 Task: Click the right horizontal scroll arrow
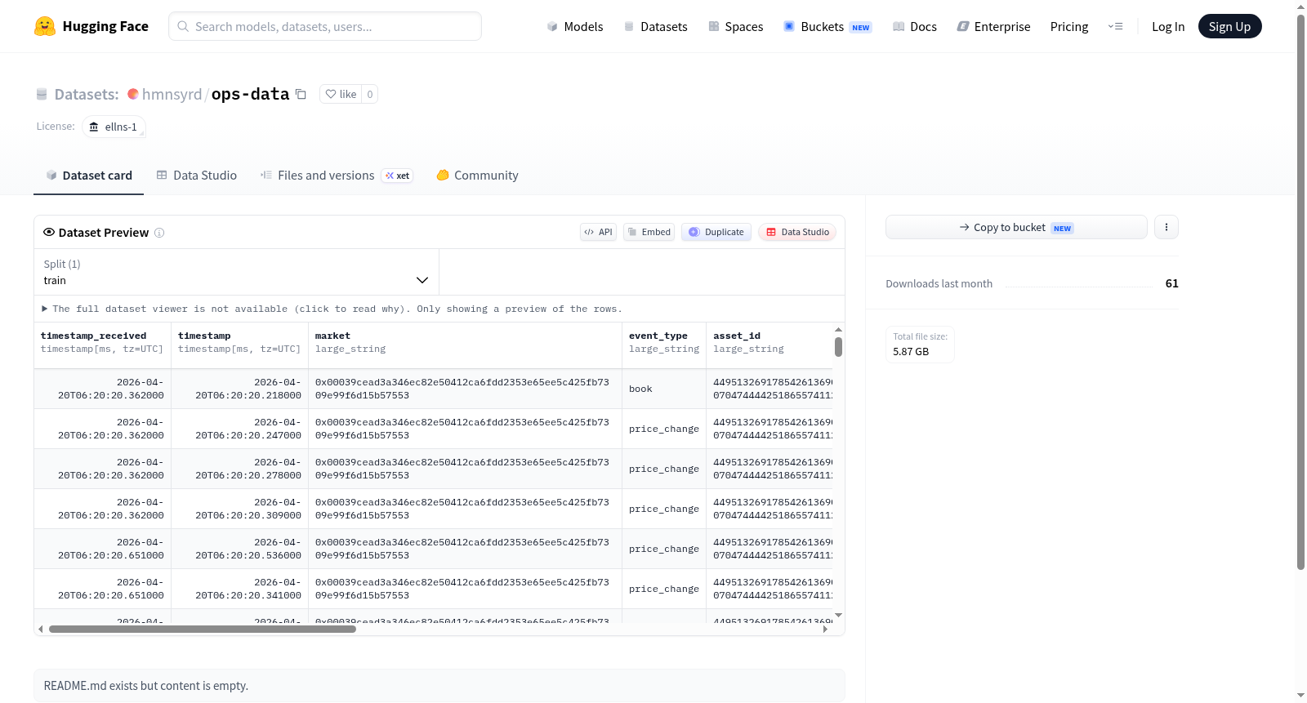coord(825,630)
